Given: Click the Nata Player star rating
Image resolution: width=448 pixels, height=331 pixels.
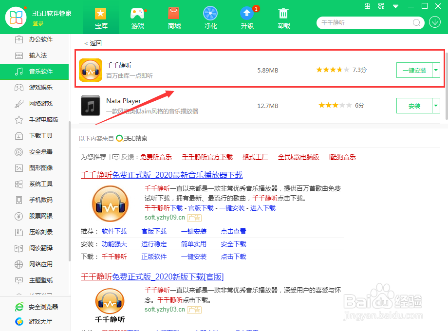Looking at the screenshot, I should click(x=335, y=105).
